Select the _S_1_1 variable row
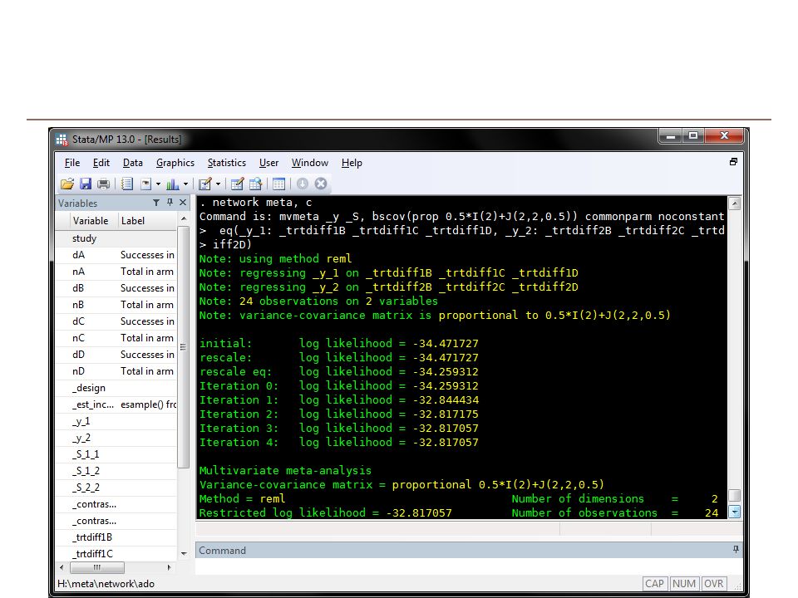 [116, 454]
